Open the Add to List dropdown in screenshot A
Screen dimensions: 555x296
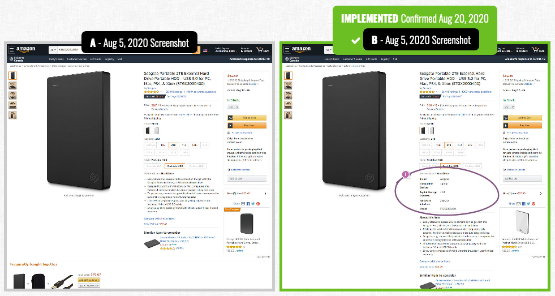click(247, 179)
